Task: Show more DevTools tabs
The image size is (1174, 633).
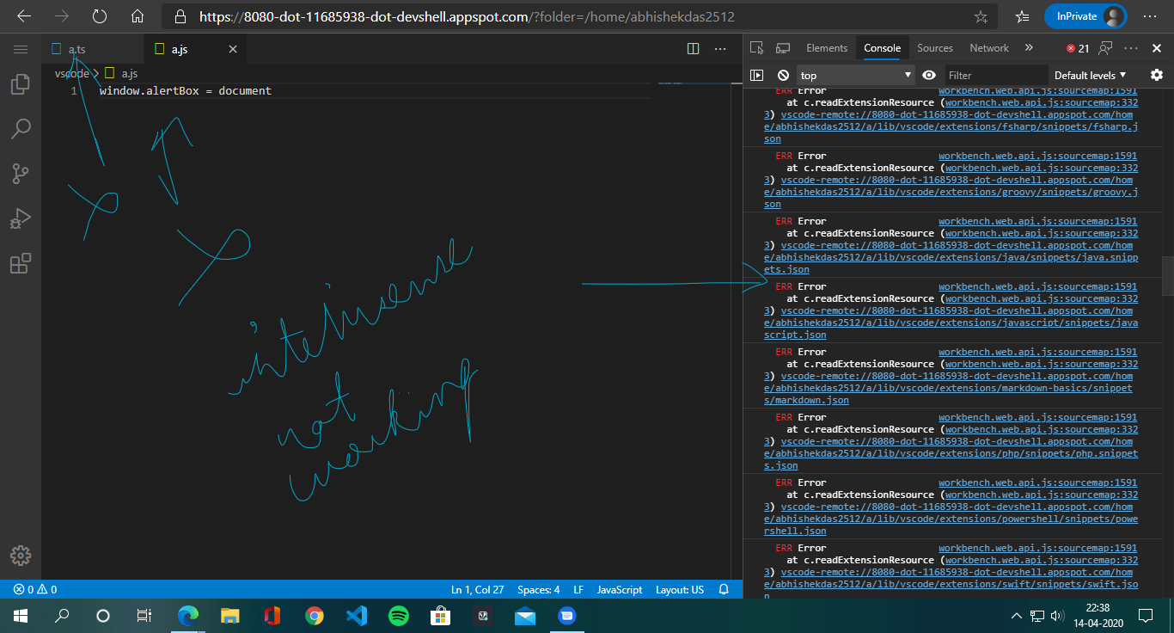Action: [x=1029, y=48]
